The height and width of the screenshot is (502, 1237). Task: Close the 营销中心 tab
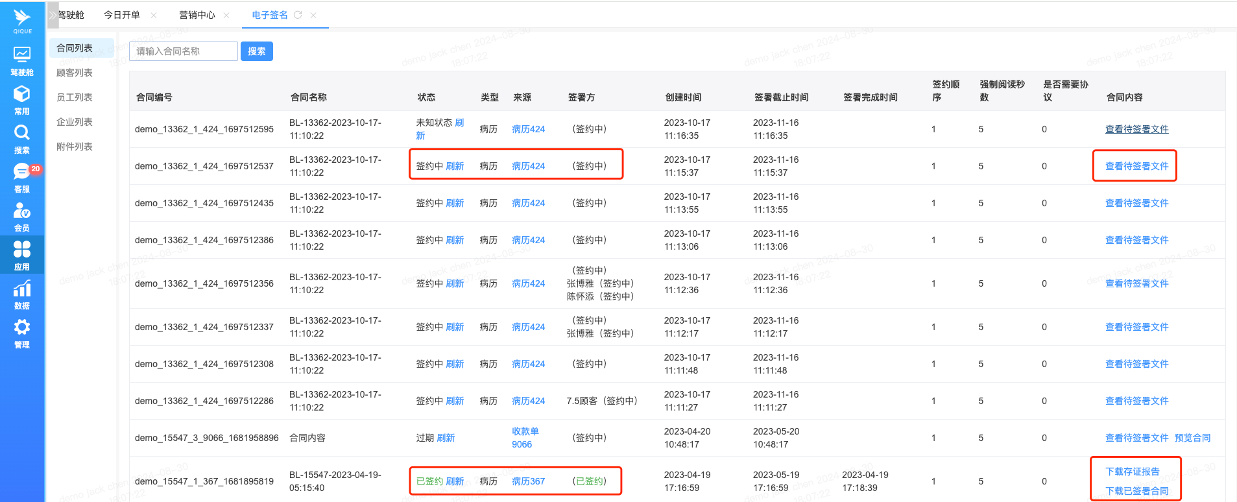tap(226, 15)
